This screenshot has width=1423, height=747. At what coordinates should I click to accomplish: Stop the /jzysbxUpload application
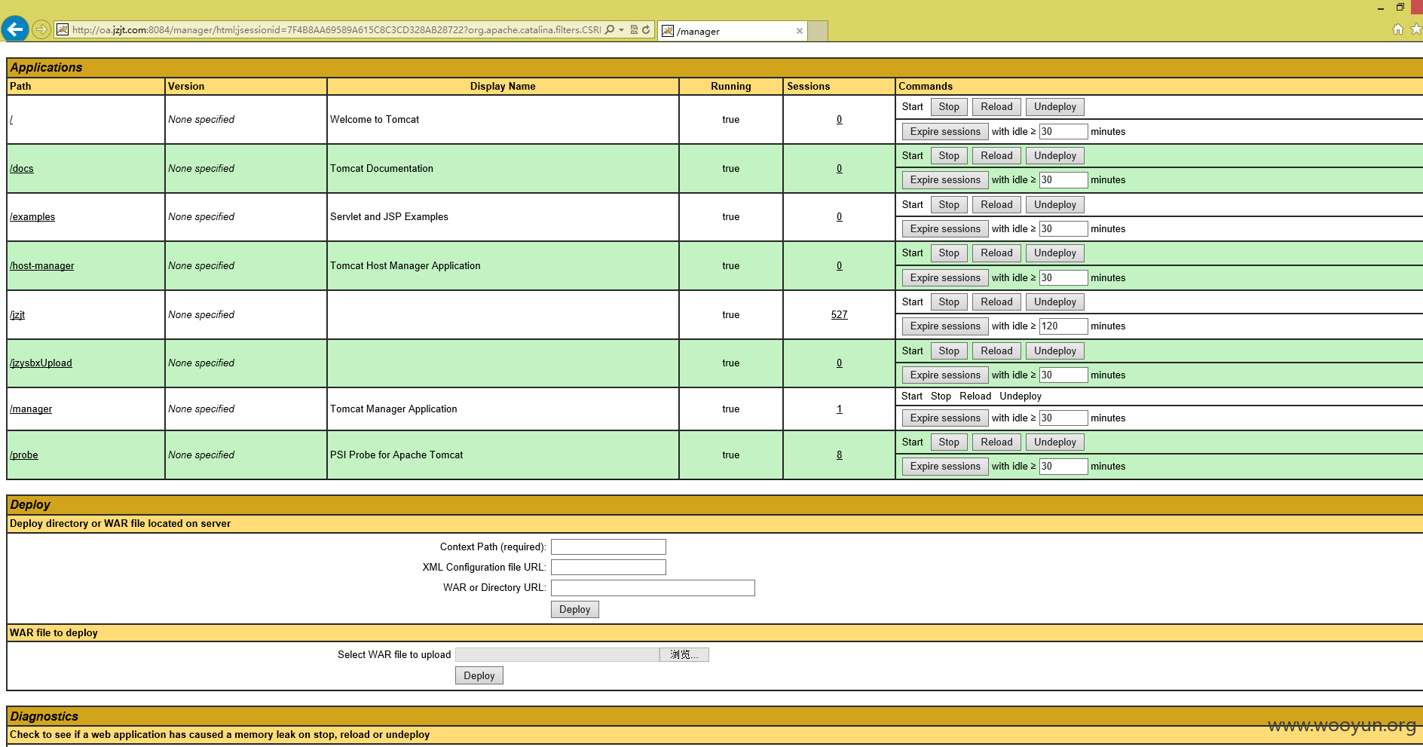pyautogui.click(x=949, y=351)
